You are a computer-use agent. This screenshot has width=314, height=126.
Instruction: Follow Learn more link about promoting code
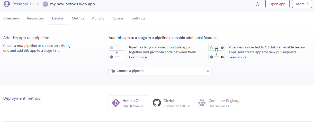click(x=138, y=57)
